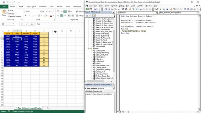Open the font size 11 dropdown
201x113 pixels.
click(x=47, y=12)
